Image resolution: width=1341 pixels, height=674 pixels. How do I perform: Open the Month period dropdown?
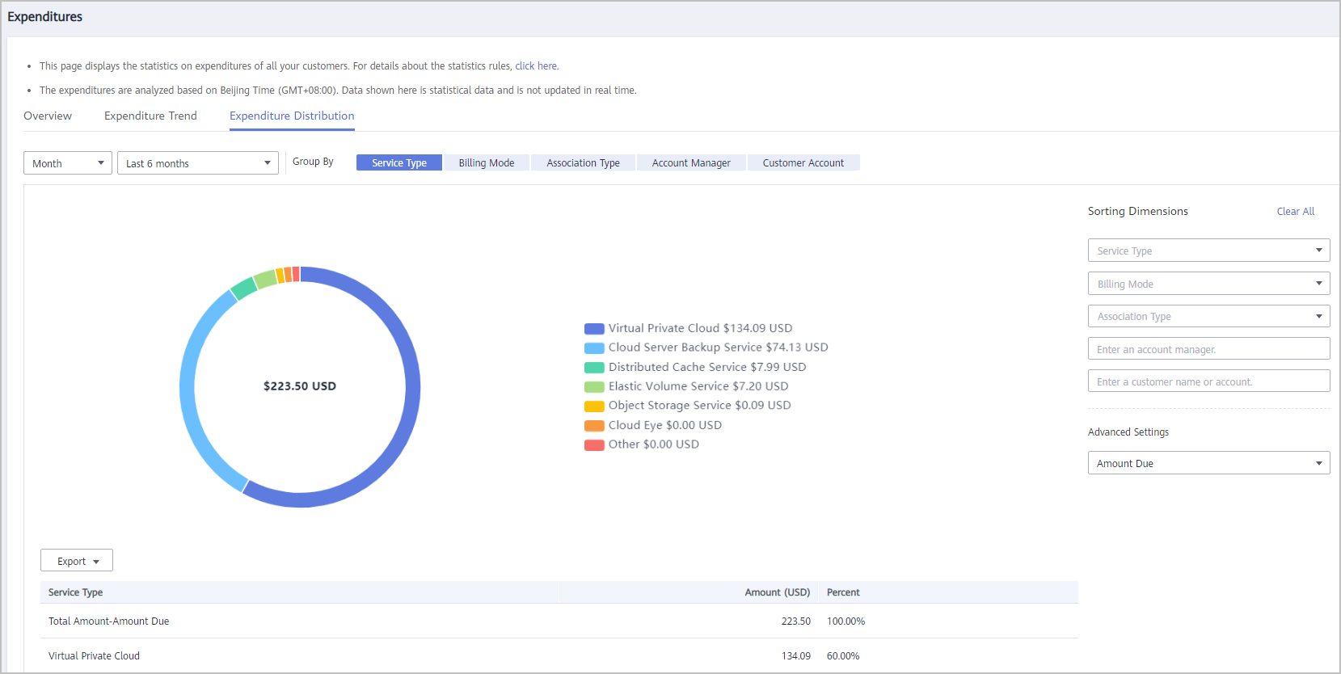point(68,163)
